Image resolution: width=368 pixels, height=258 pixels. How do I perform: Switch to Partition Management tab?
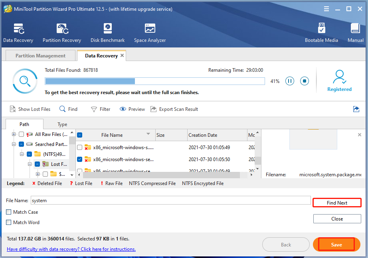[40, 55]
